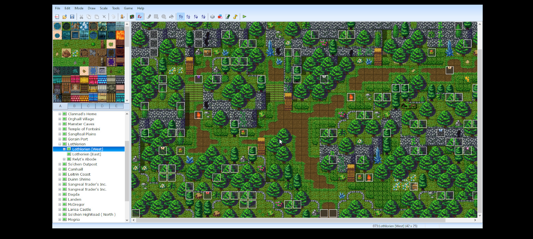
Task: Select the Lothorien [East] map
Action: [87, 154]
